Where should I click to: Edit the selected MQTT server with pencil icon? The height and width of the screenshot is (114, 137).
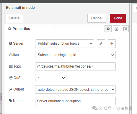tap(101, 43)
